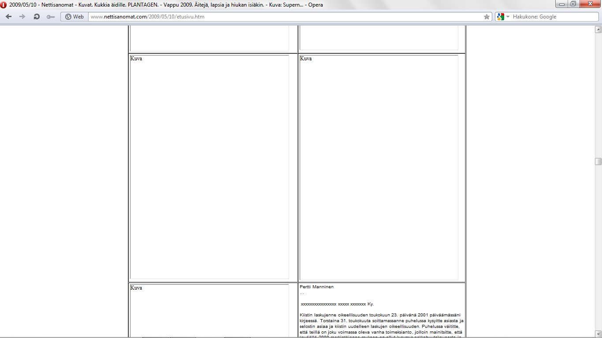
Task: Bookmark this page with the star icon
Action: click(x=487, y=17)
